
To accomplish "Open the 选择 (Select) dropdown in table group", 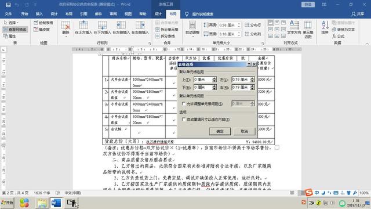I will (11, 23).
